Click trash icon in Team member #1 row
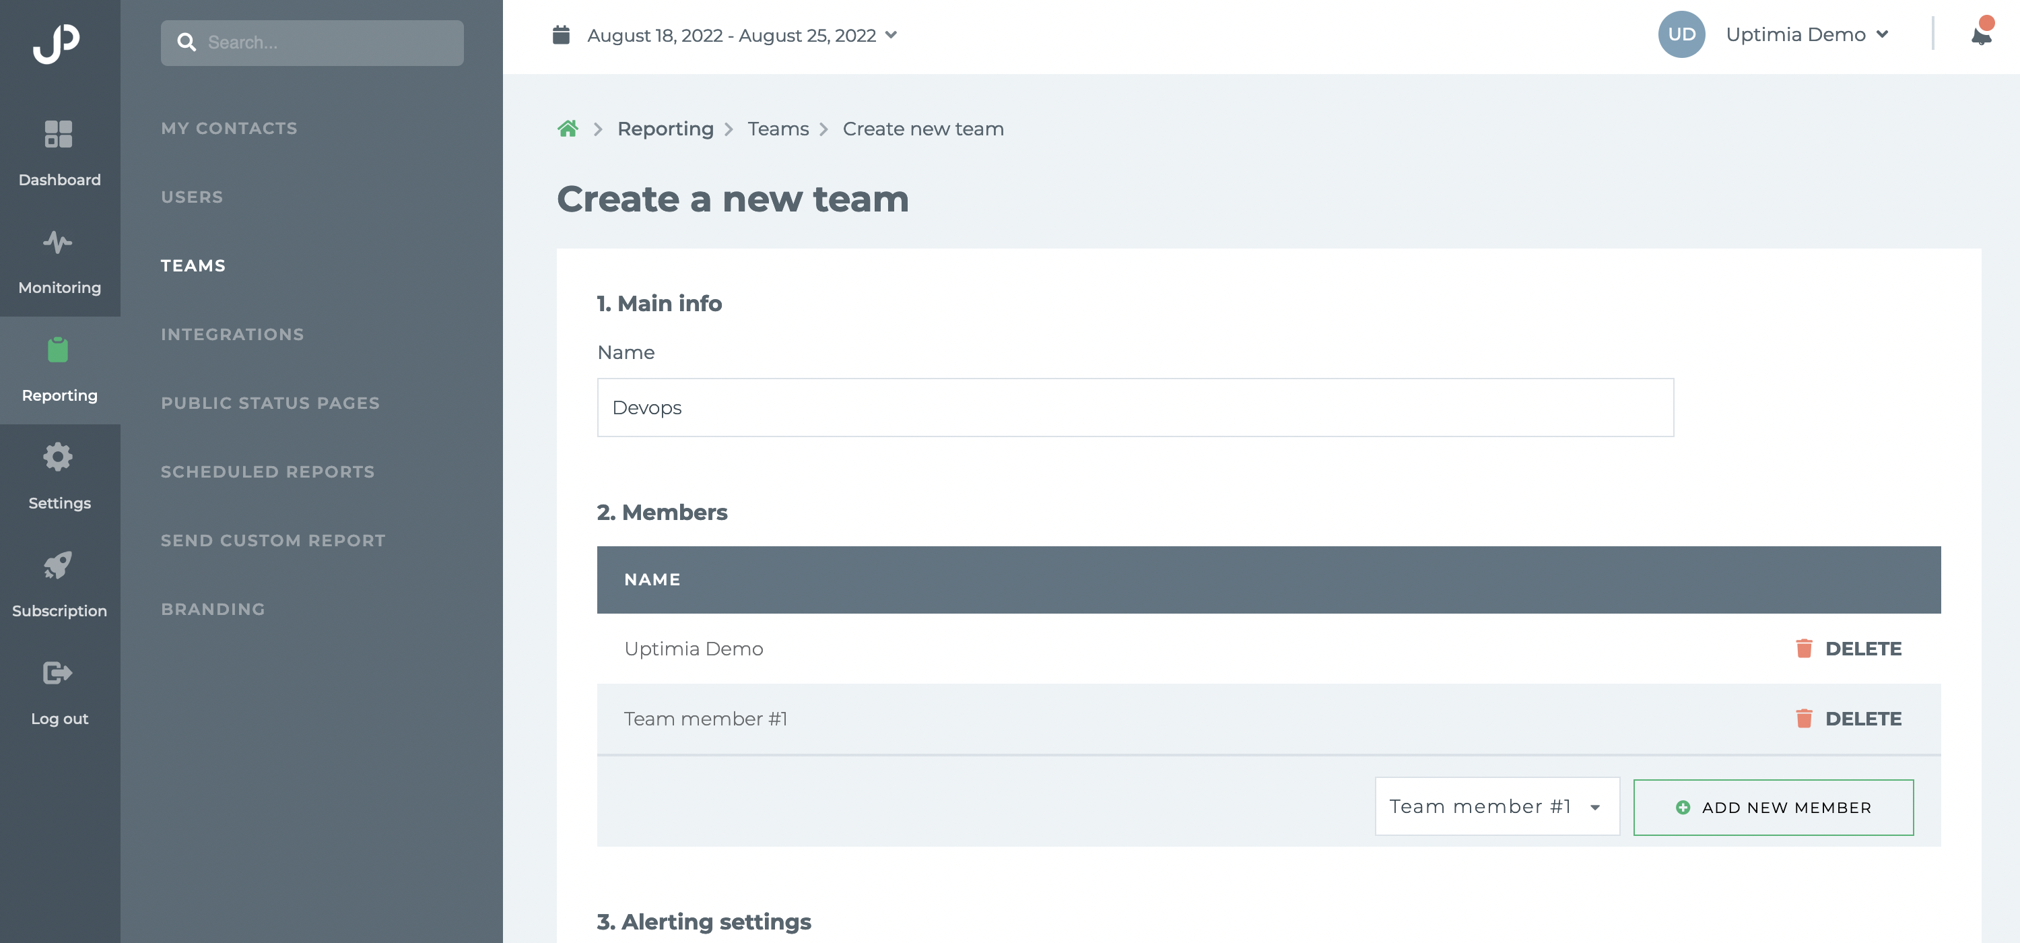2020x943 pixels. [1804, 719]
